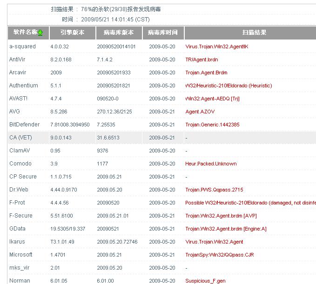
Task: Click Comodo database version 1177
Action: coord(102,164)
